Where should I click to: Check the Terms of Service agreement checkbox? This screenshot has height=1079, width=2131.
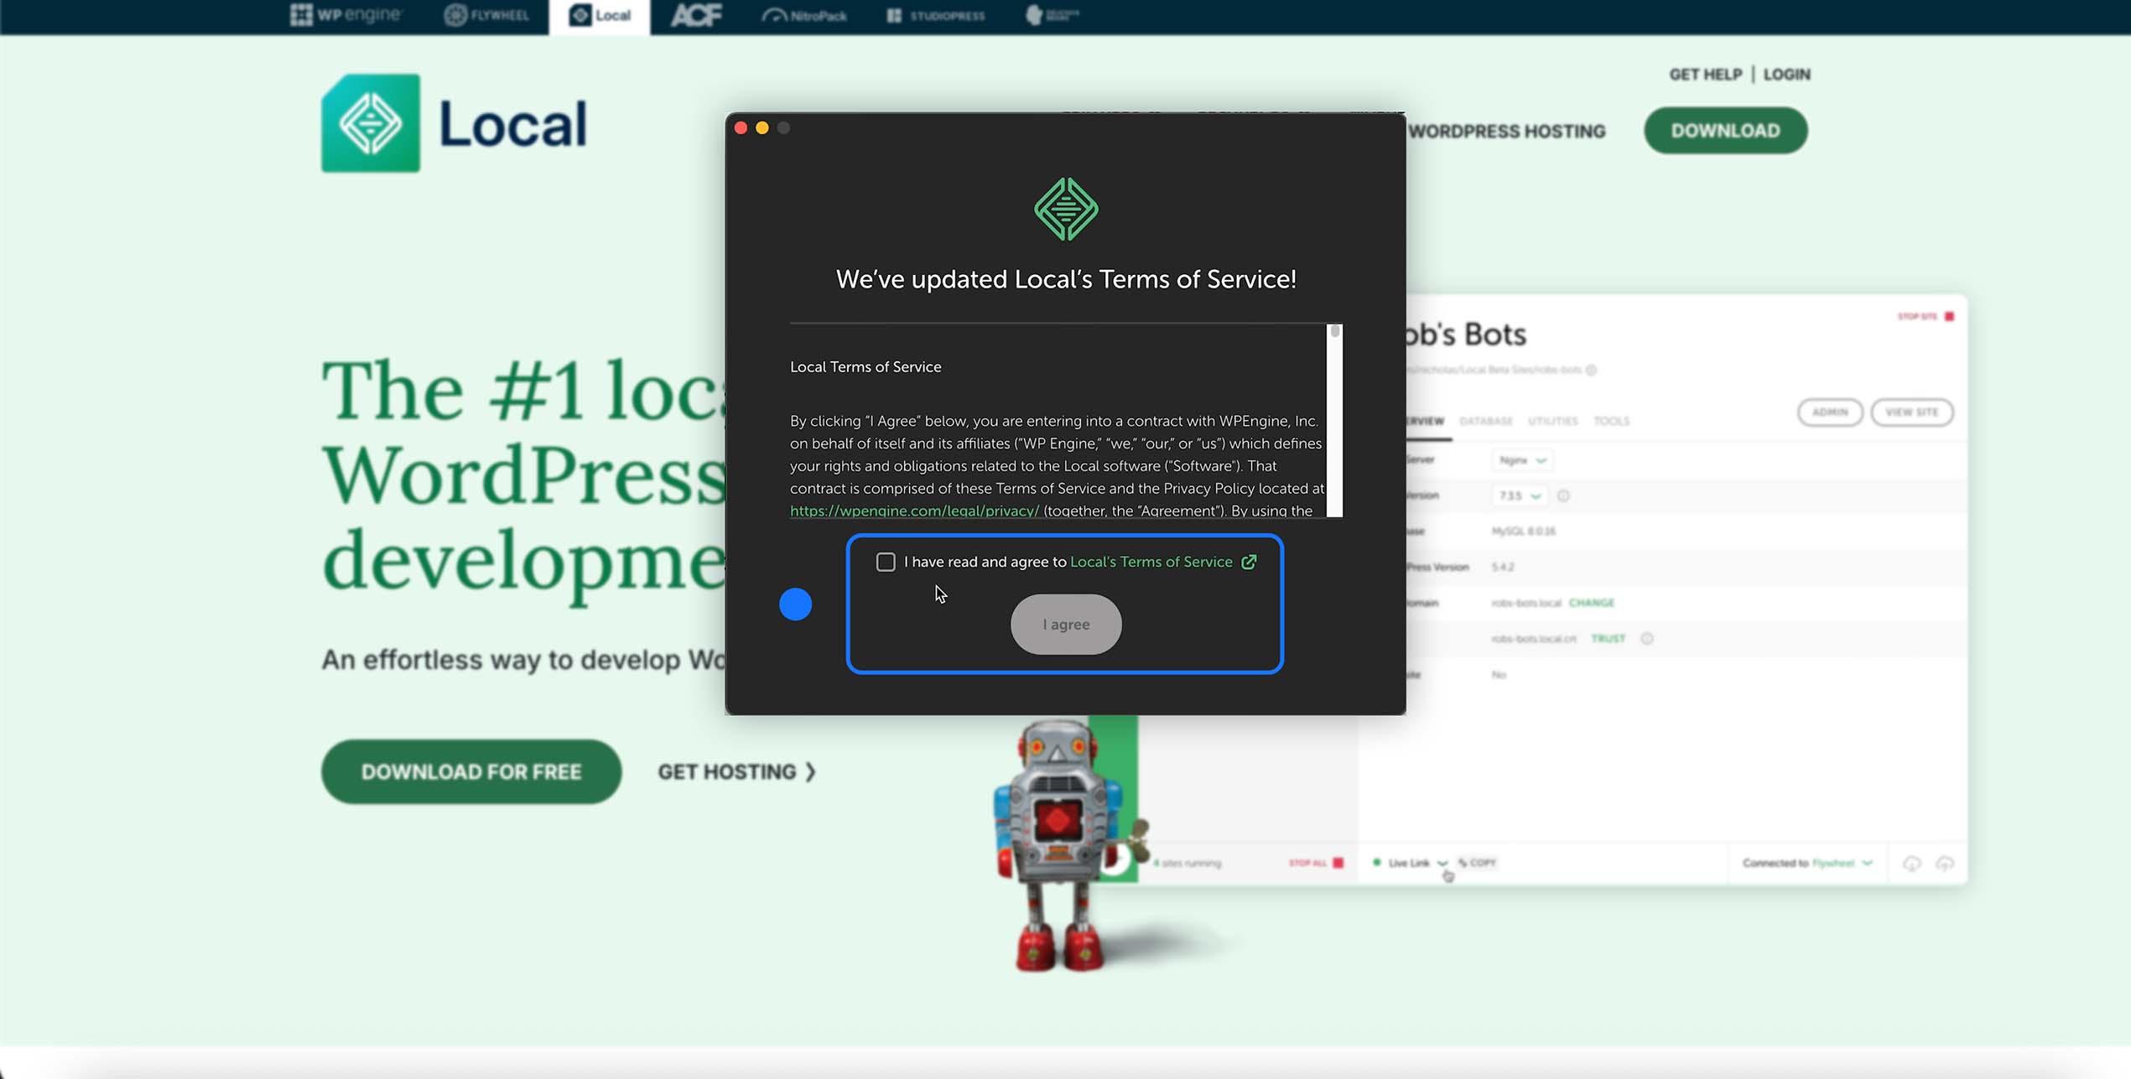tap(885, 562)
